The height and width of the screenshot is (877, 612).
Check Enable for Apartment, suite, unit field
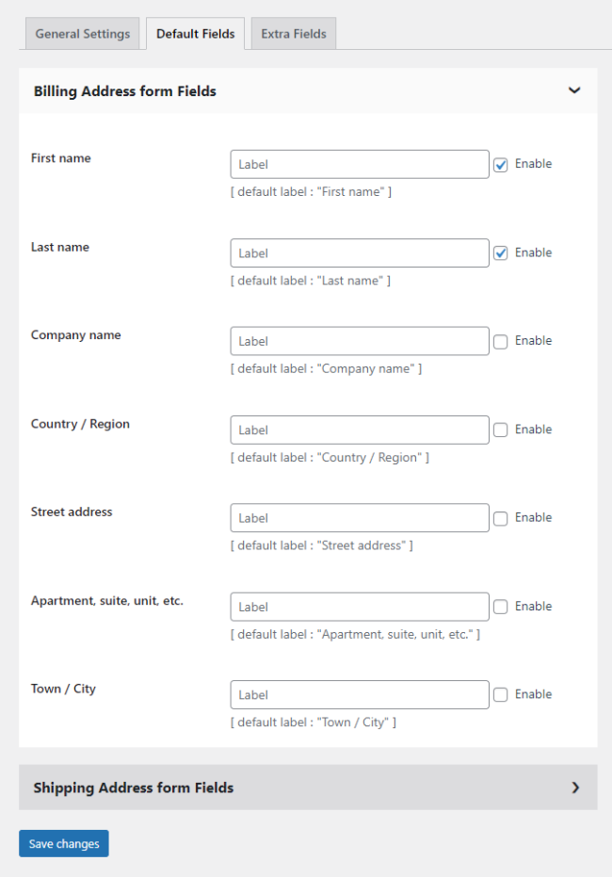pos(501,607)
